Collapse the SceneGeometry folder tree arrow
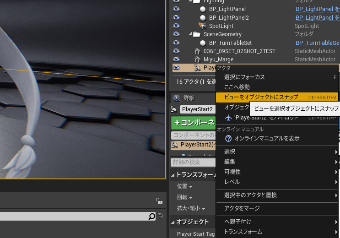340x238 pixels. [190, 34]
